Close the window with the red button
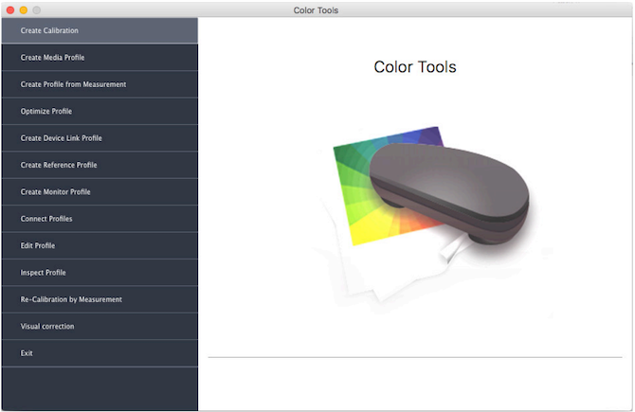Image resolution: width=635 pixels, height=412 pixels. coord(9,9)
